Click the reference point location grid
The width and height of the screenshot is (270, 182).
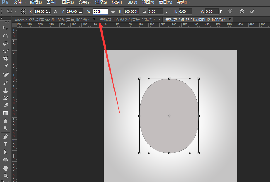(x=23, y=11)
